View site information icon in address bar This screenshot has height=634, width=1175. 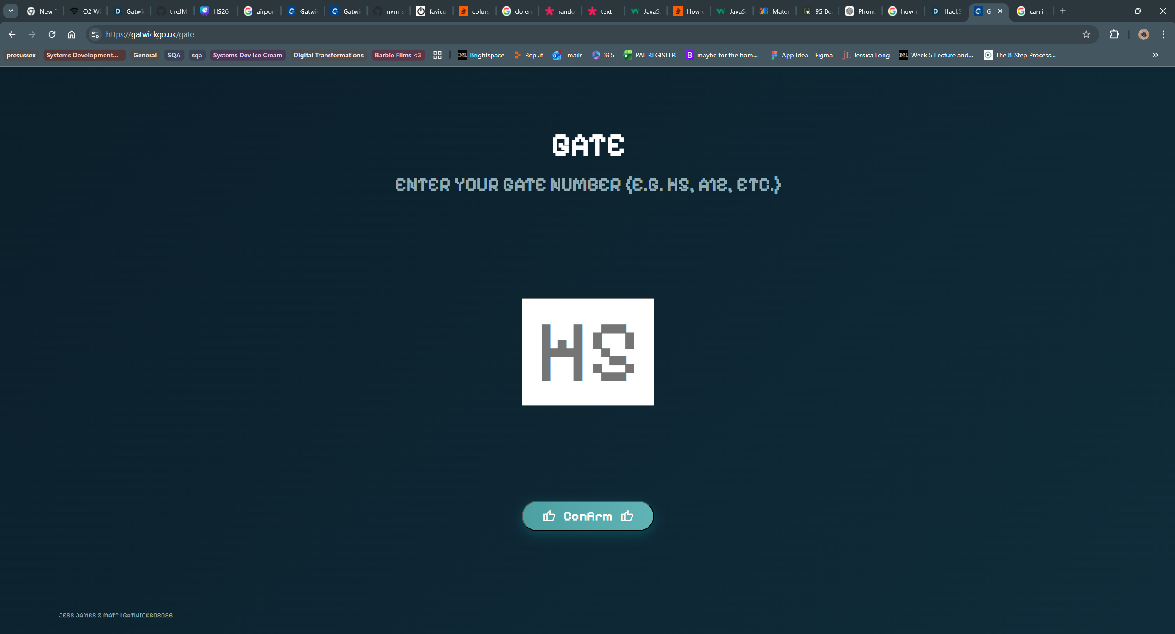coord(95,34)
